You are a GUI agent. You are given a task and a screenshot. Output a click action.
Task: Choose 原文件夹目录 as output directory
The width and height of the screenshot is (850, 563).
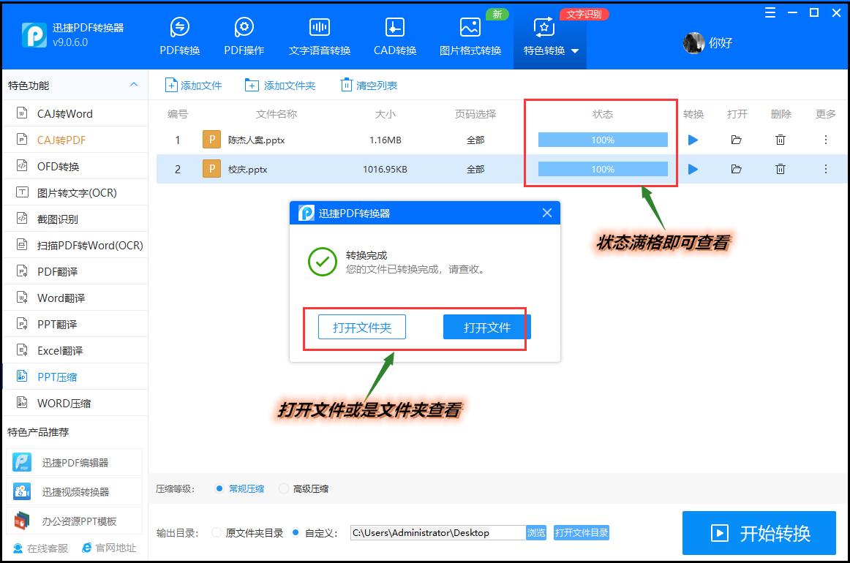(214, 532)
